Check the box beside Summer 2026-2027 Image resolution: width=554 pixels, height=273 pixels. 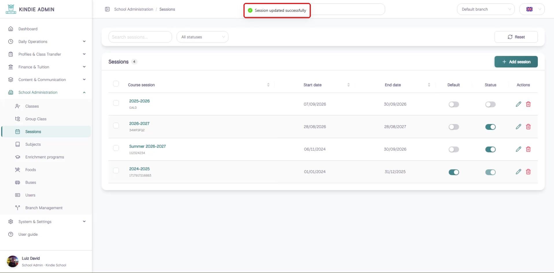coord(116,148)
